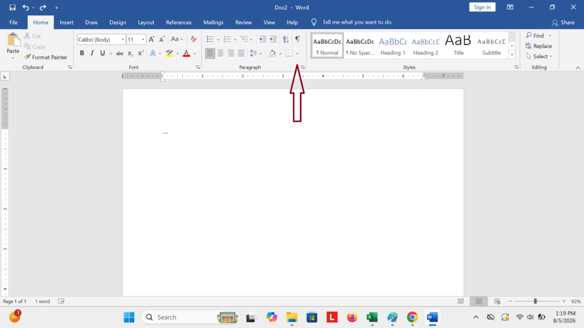Click Replace button
584x328 pixels.
click(x=538, y=46)
